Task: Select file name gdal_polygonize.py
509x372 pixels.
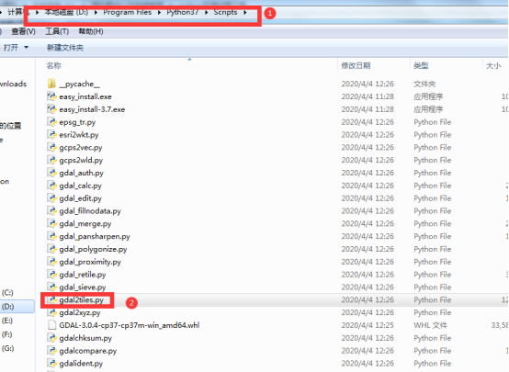Action: click(x=93, y=249)
